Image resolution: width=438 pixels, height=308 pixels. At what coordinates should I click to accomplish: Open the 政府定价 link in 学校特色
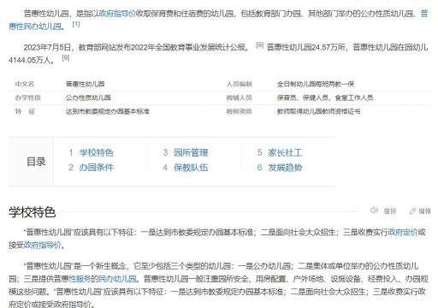click(x=403, y=232)
